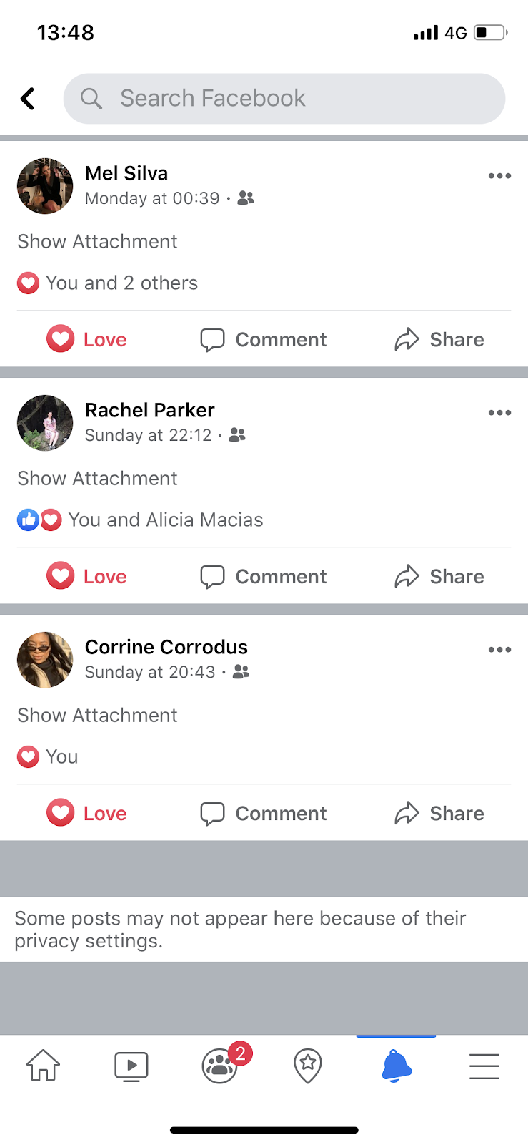Open the Watch video tab icon
The width and height of the screenshot is (528, 1145).
click(131, 1066)
